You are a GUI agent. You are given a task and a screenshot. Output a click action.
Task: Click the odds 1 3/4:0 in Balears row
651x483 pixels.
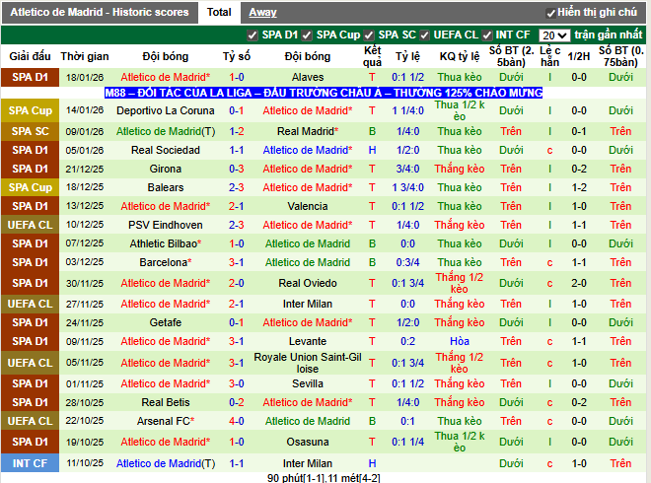pos(407,187)
